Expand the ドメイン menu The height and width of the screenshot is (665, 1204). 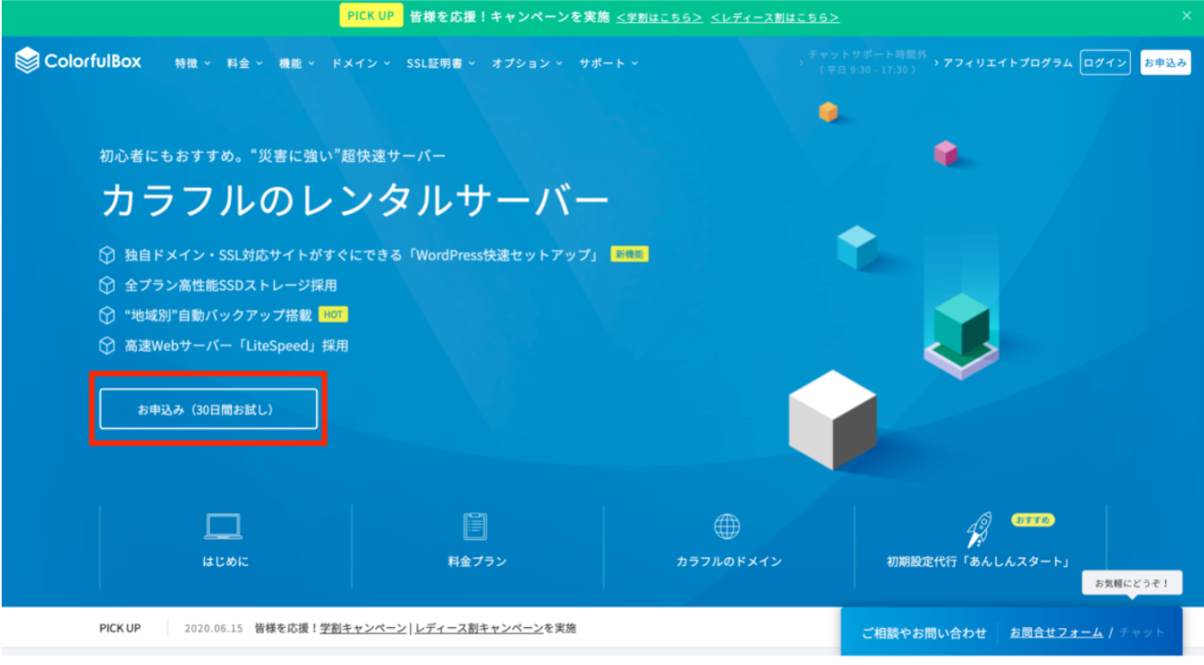click(x=361, y=63)
